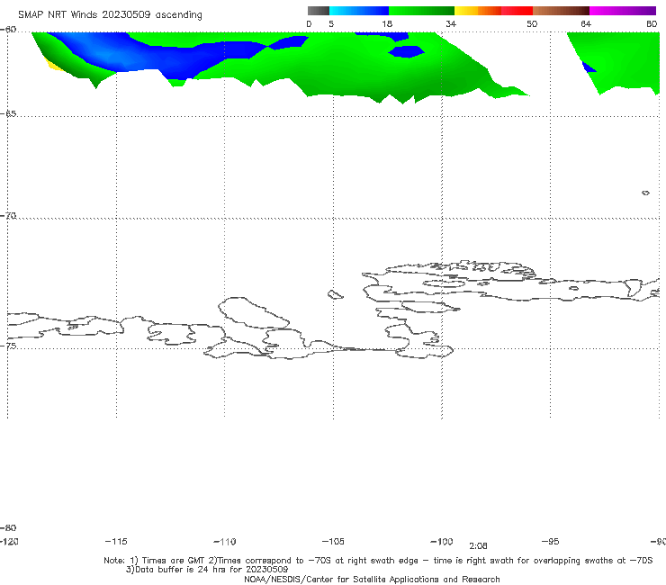The width and height of the screenshot is (666, 585).
Task: Click the color bar label '34'
Action: (451, 23)
